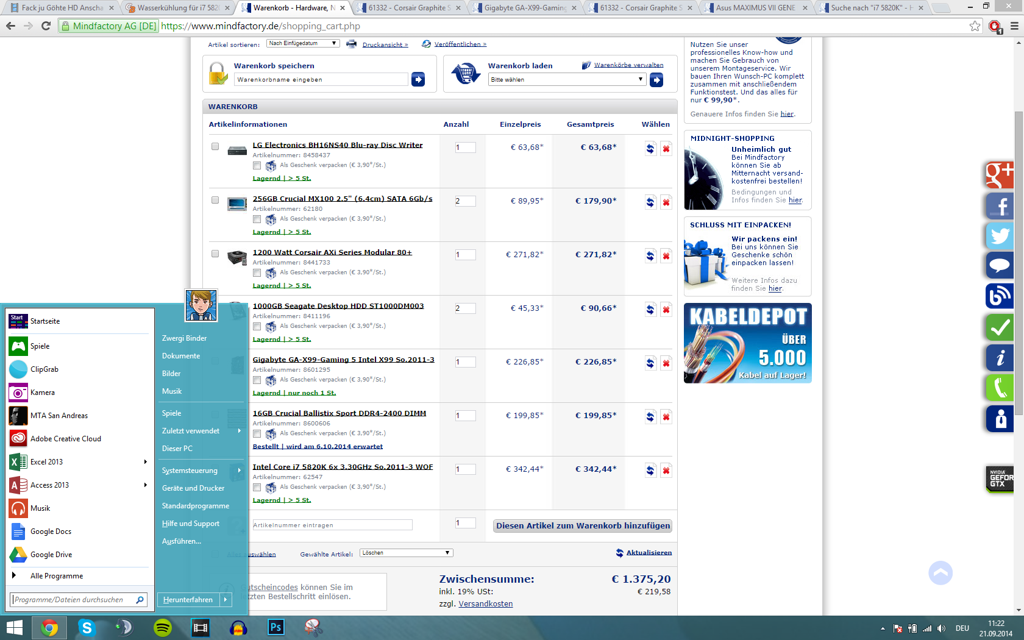The width and height of the screenshot is (1024, 640).
Task: Save cart with the Warenkorb speichern arrow
Action: (x=418, y=79)
